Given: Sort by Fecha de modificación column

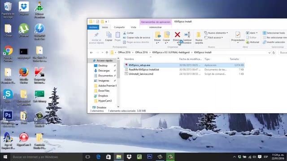Looking at the screenshot, I should click(190, 59).
